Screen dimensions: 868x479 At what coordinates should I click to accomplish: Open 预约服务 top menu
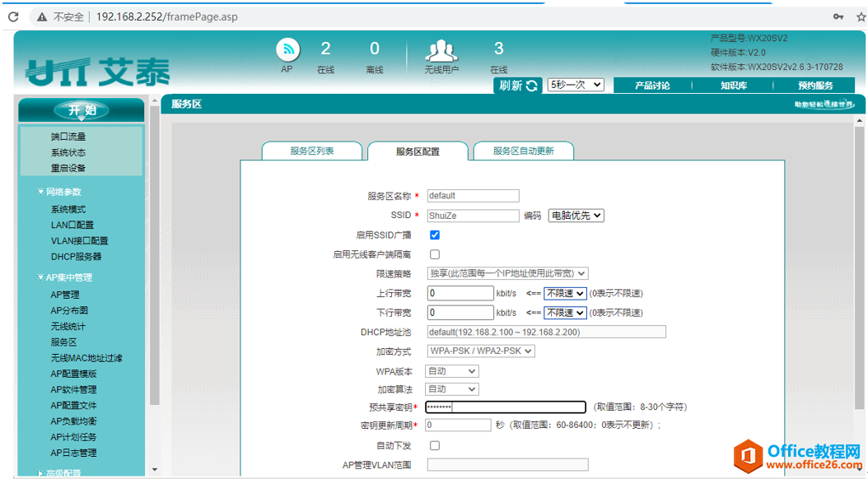(x=814, y=85)
